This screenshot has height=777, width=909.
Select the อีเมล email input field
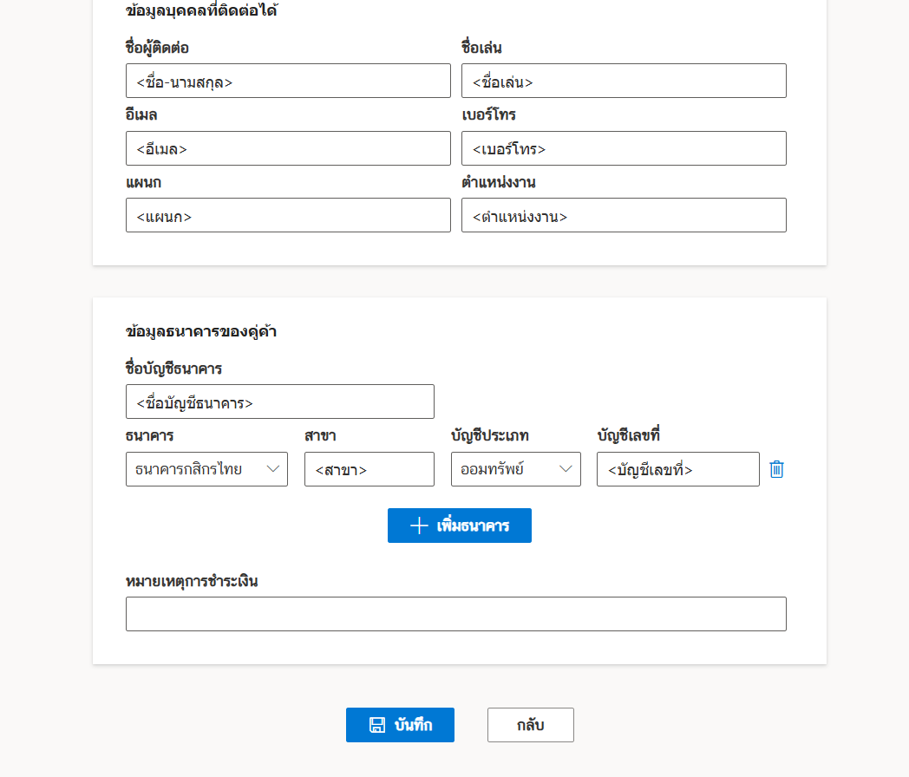[x=288, y=148]
